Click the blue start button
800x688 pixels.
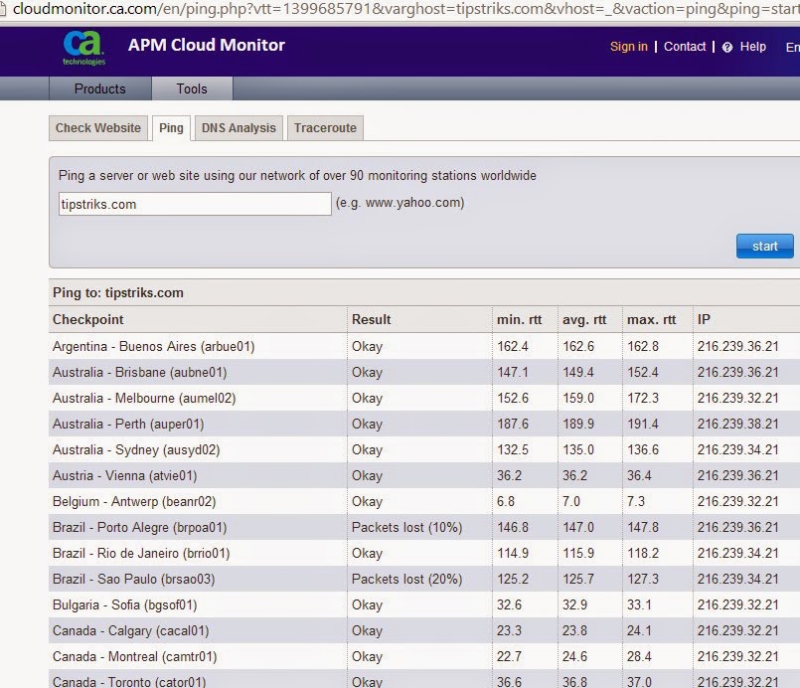(765, 246)
